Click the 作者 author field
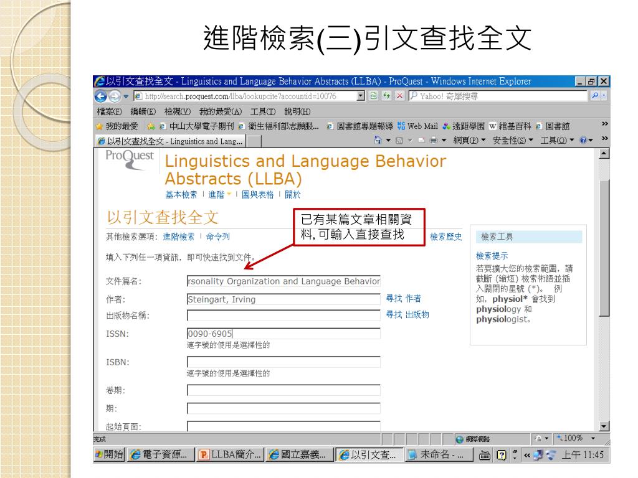This screenshot has height=478, width=638. [x=283, y=299]
